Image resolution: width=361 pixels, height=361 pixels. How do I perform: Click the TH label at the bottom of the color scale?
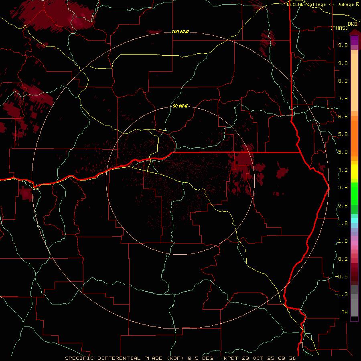coord(345,312)
